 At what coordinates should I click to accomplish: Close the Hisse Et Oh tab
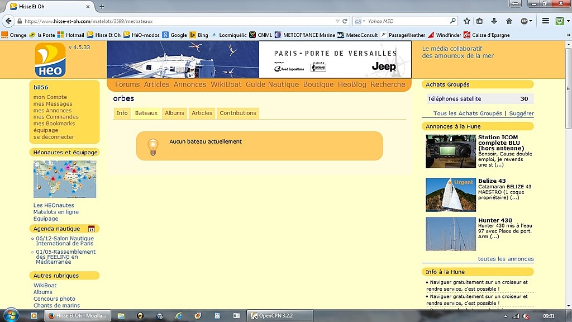click(x=88, y=7)
